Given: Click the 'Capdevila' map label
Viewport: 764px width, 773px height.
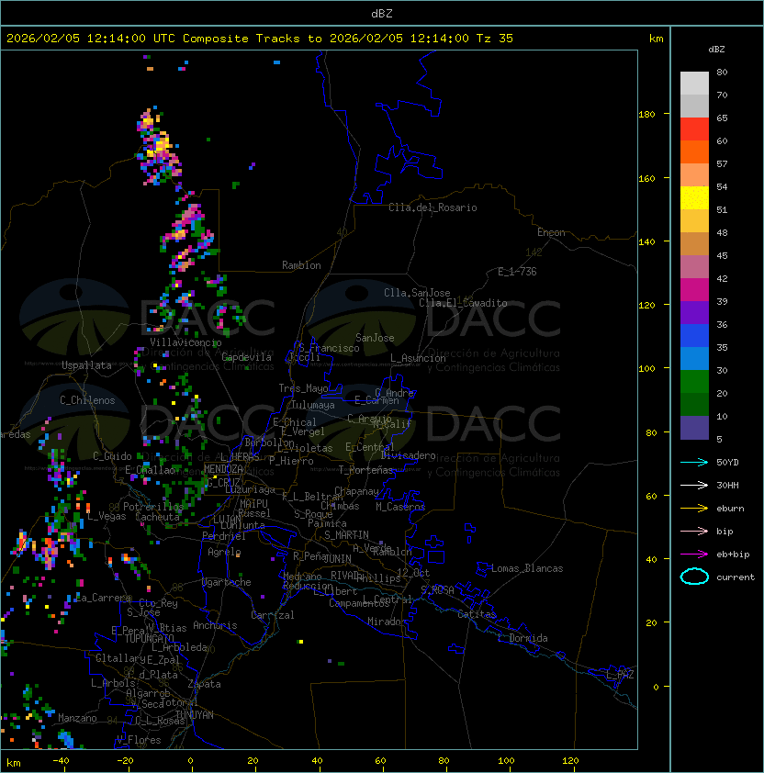Looking at the screenshot, I should click(246, 357).
